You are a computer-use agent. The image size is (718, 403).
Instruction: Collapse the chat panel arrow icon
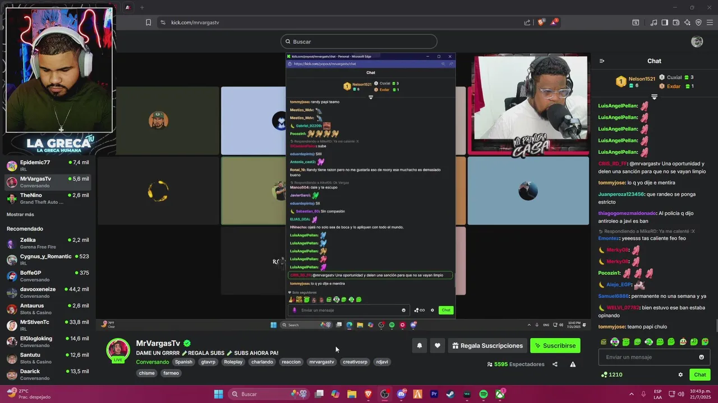coord(602,61)
